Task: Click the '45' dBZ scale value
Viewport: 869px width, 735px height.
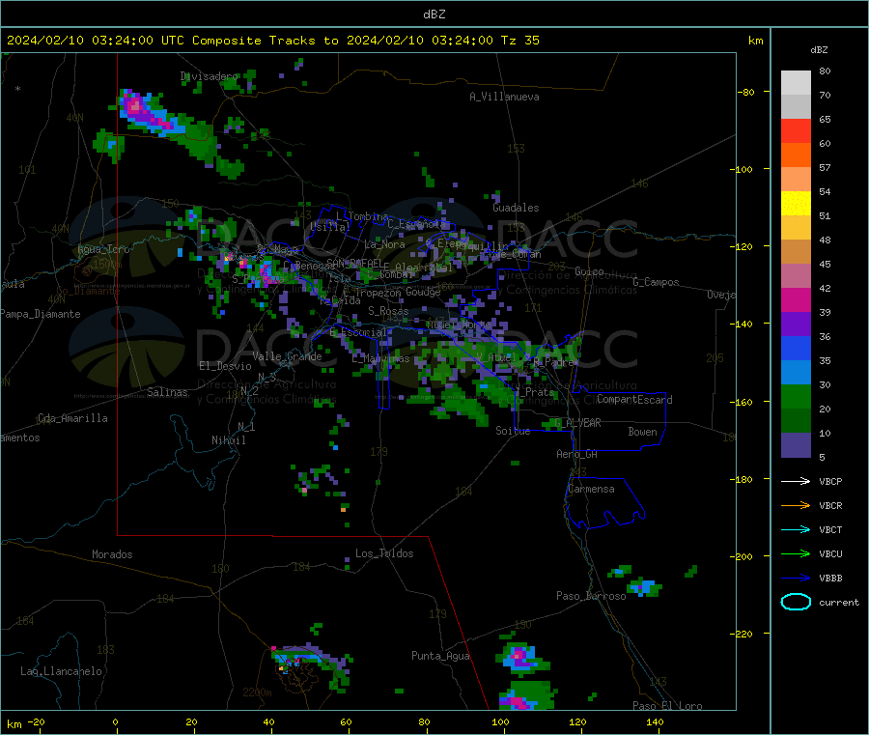Action: click(825, 264)
